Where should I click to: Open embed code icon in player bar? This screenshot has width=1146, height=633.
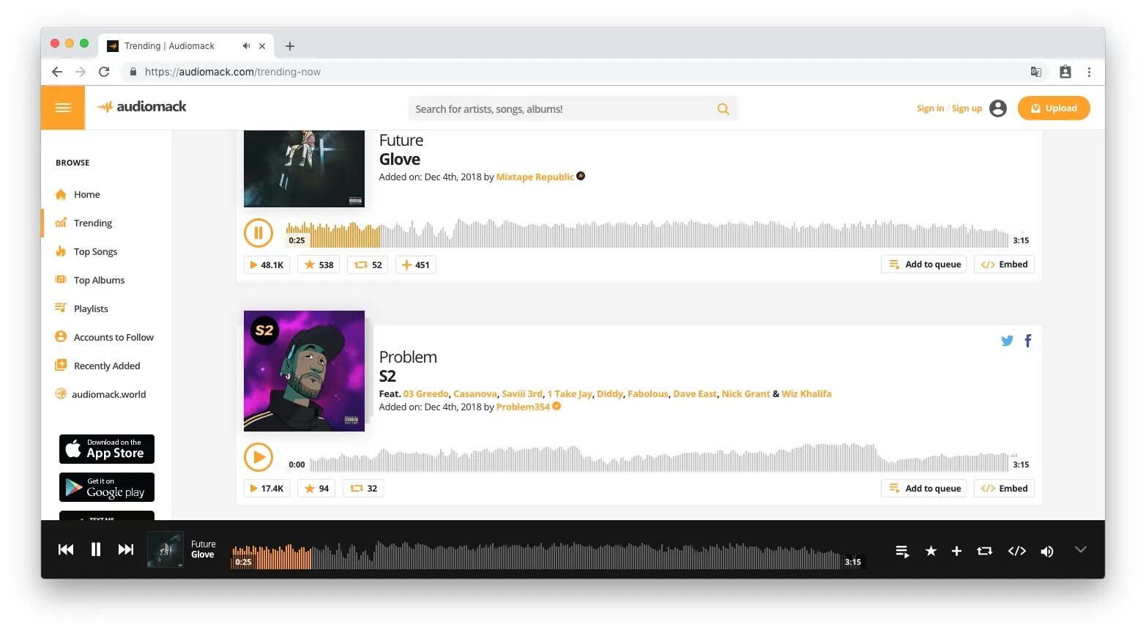[1016, 551]
